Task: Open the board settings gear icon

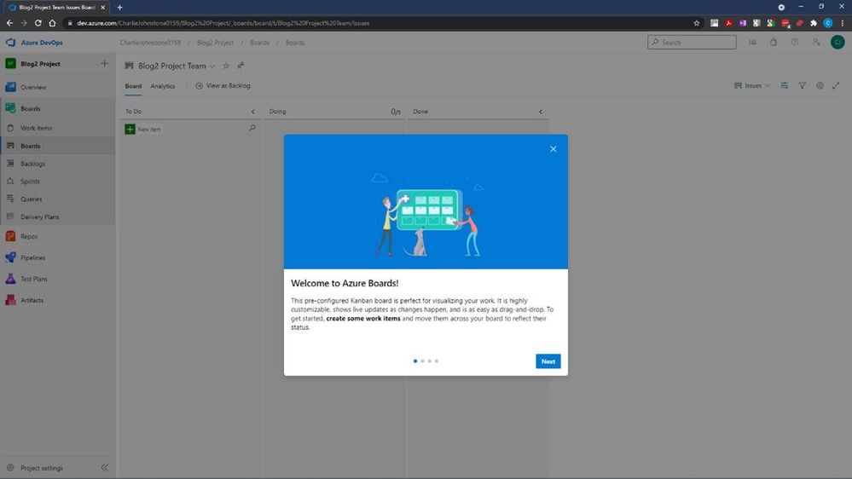Action: (x=820, y=86)
